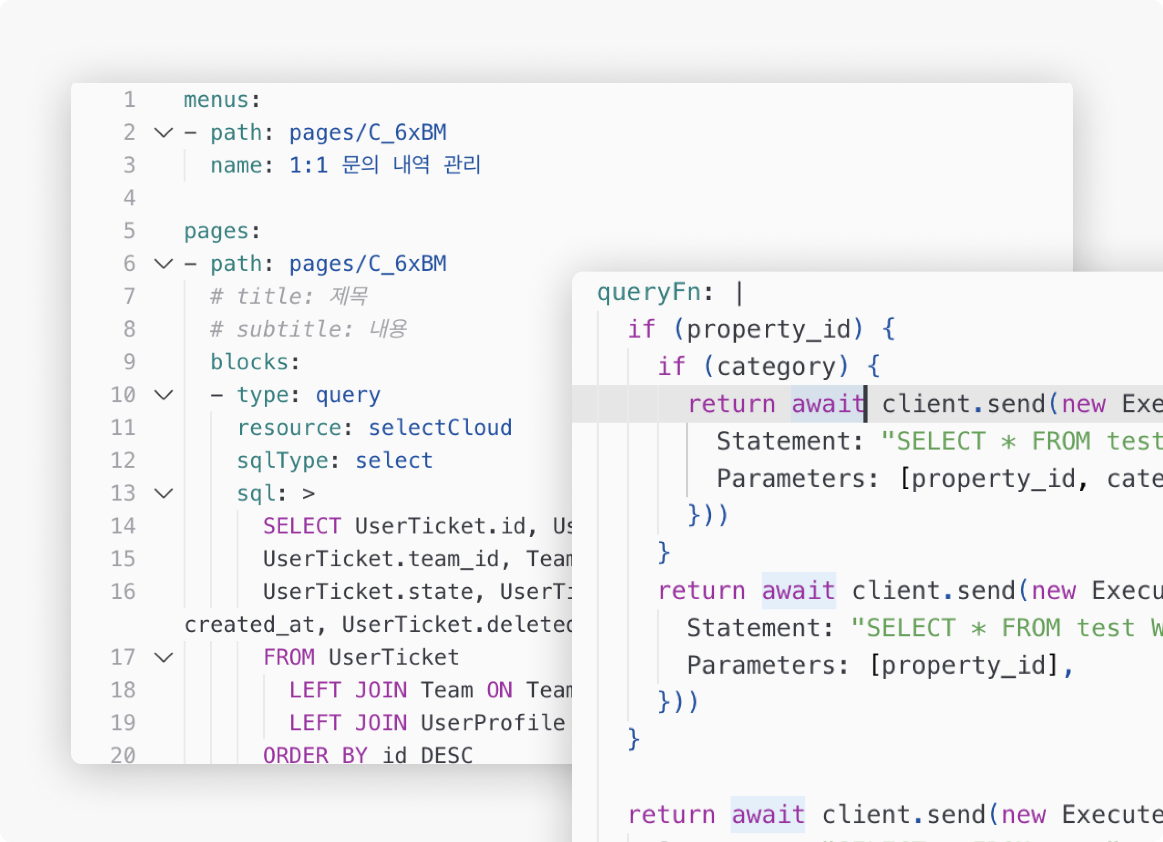1163x842 pixels.
Task: Click highlighted 'await' on the current line
Action: coord(827,404)
